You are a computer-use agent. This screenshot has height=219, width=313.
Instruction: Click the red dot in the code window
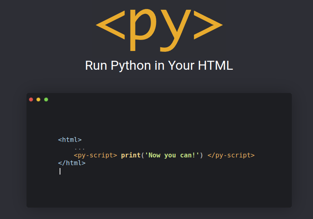31,100
